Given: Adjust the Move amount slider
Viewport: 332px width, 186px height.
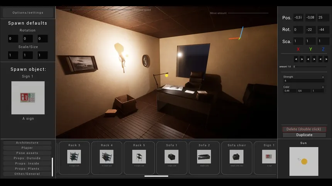Looking at the screenshot, I should coord(248,13).
